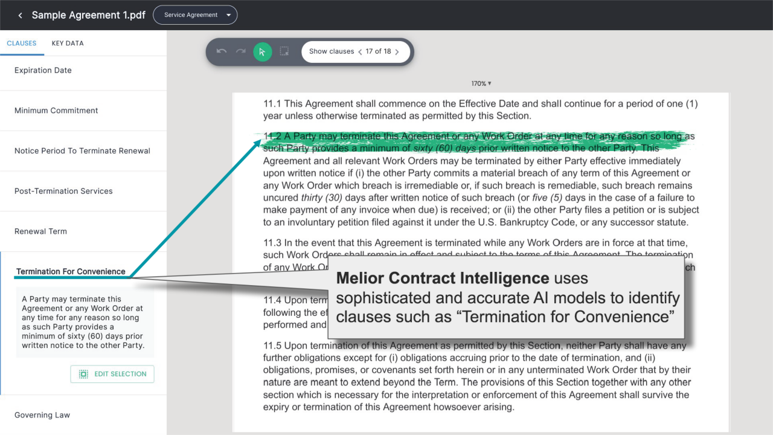Open the Renewal Term clause

[83, 231]
